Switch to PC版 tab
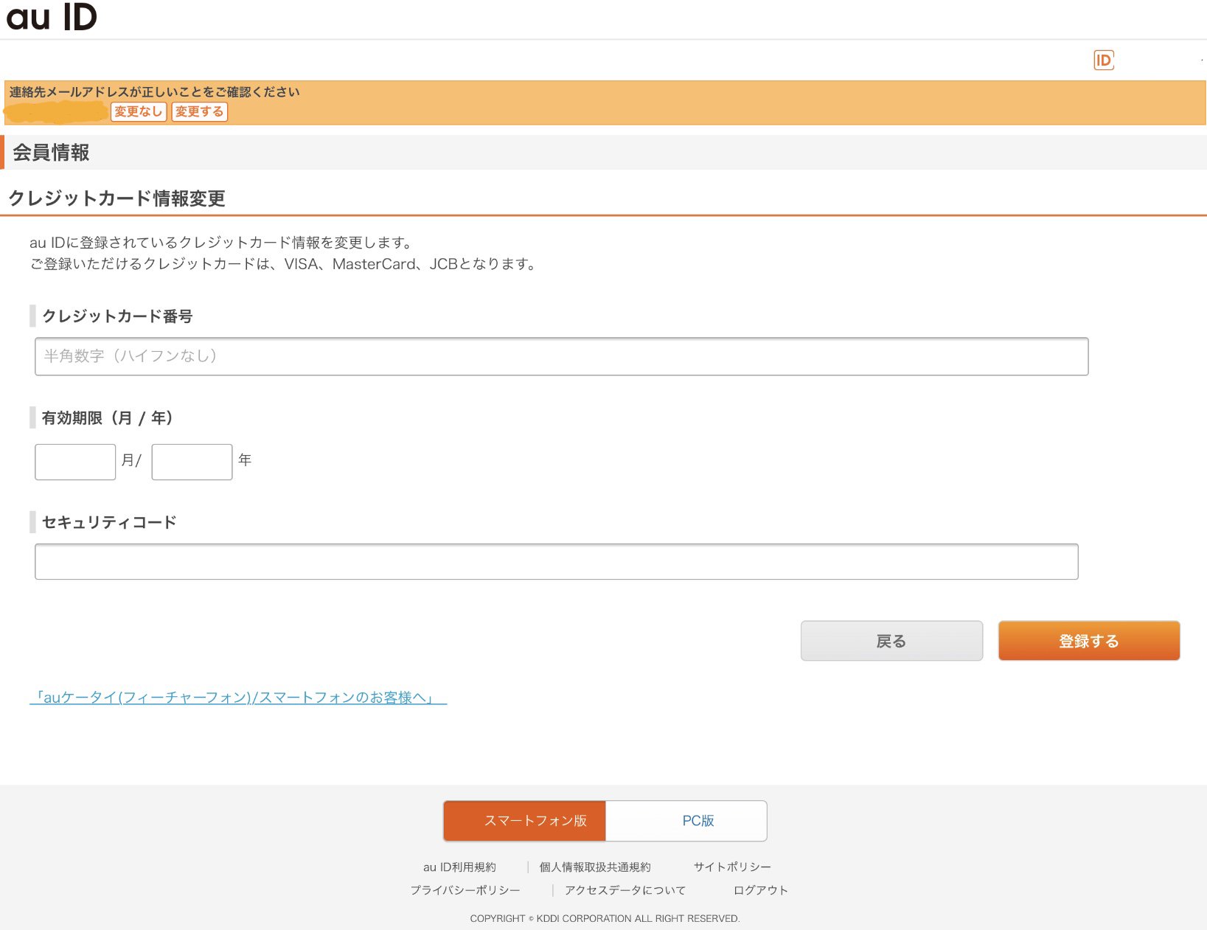The height and width of the screenshot is (930, 1207). (686, 821)
